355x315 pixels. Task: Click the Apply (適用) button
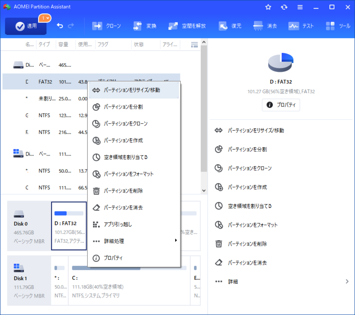25,26
